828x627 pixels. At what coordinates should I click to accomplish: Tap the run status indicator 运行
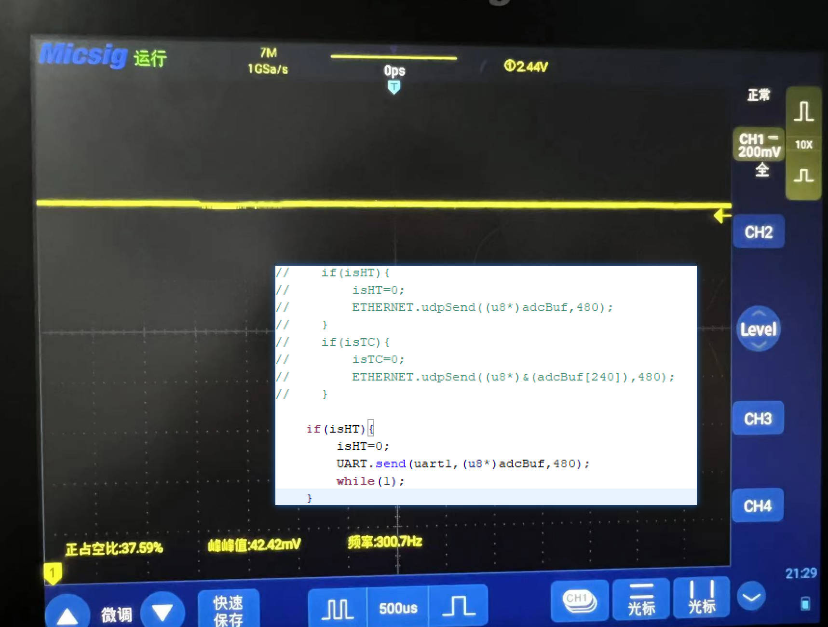click(x=150, y=58)
